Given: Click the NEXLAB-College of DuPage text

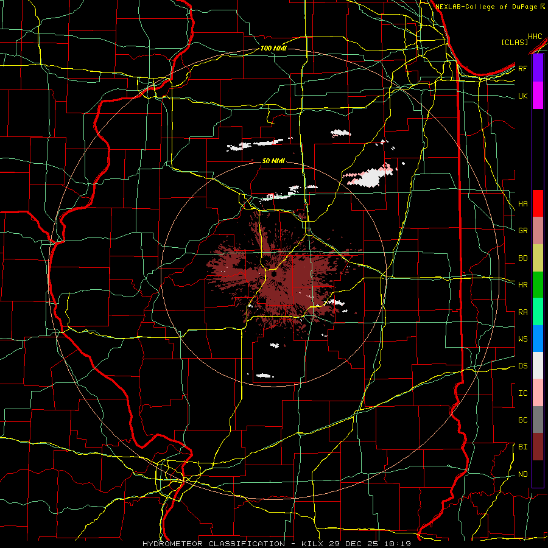Looking at the screenshot, I should (x=487, y=7).
